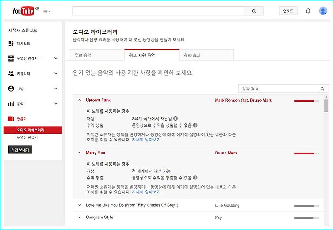Click 자세히 알아보기 link under Marry You
This screenshot has height=230, width=334.
point(146,192)
